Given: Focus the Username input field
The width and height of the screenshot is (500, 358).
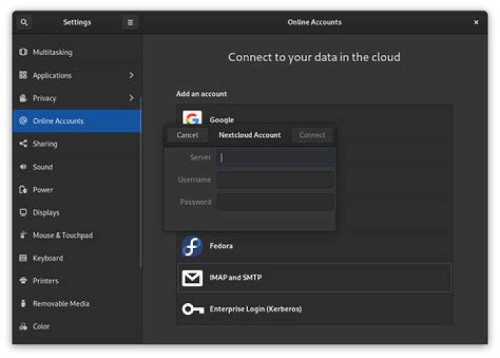Looking at the screenshot, I should click(276, 179).
